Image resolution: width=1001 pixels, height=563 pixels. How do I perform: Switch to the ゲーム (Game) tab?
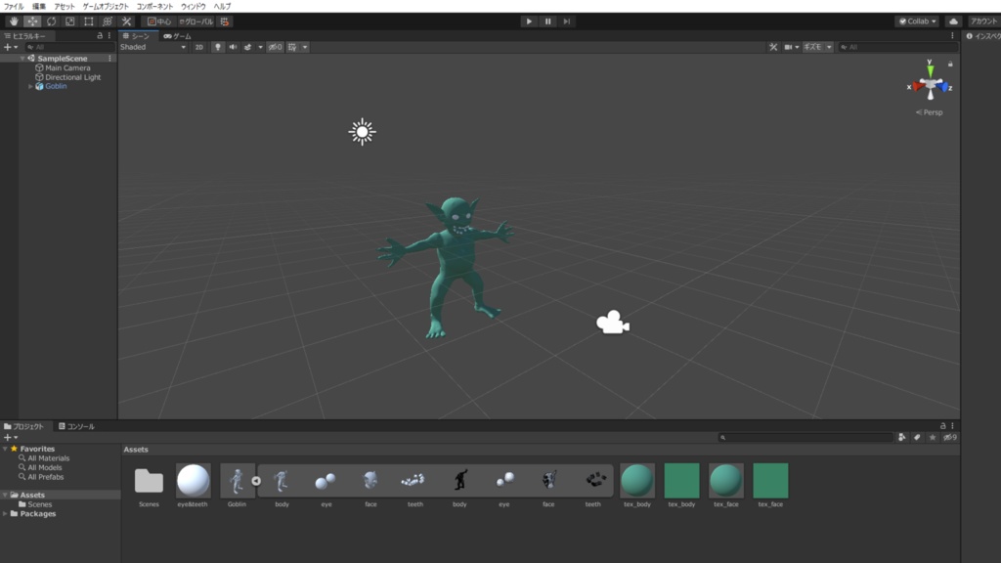tap(178, 36)
